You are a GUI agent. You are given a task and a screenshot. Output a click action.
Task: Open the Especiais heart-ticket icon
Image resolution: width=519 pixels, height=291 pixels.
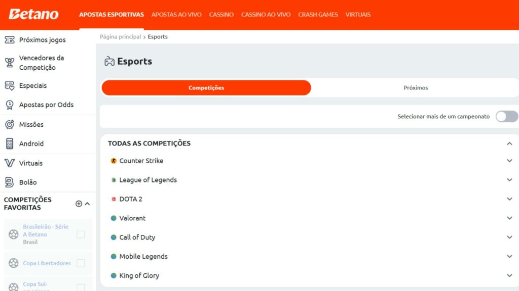click(x=10, y=86)
